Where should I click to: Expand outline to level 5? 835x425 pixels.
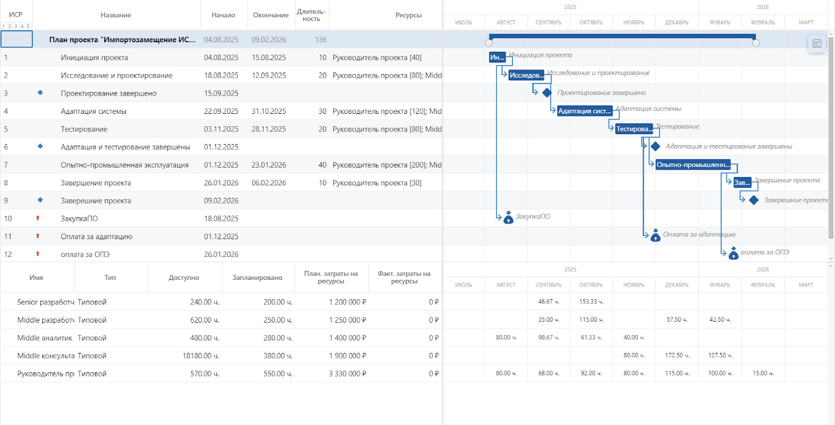click(x=28, y=26)
